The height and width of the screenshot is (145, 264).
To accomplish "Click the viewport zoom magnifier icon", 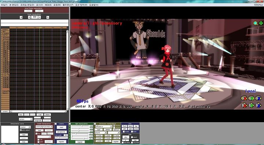I will coord(256,23).
